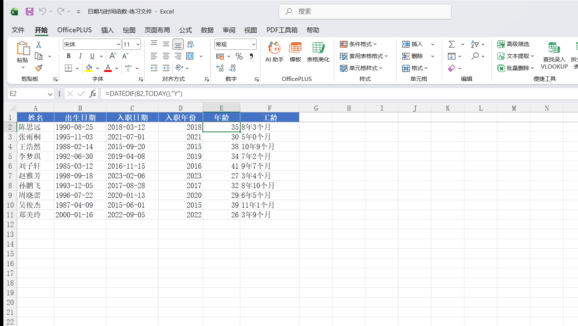Click the 格式 cell format button

tap(415, 68)
